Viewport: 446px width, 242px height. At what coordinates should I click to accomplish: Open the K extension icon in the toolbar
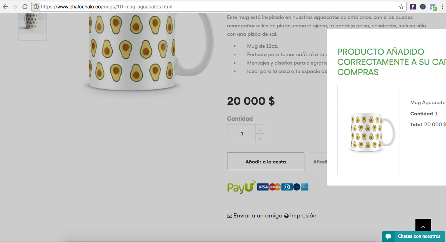(x=423, y=7)
